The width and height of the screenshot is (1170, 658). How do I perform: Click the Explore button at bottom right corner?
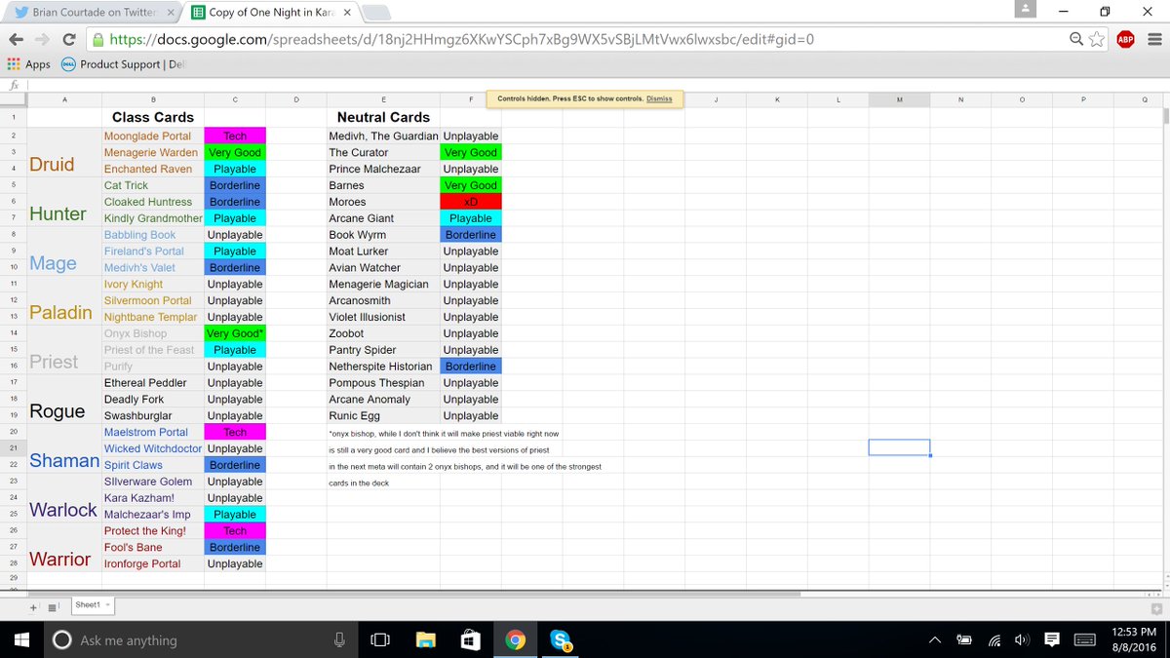tap(1155, 607)
